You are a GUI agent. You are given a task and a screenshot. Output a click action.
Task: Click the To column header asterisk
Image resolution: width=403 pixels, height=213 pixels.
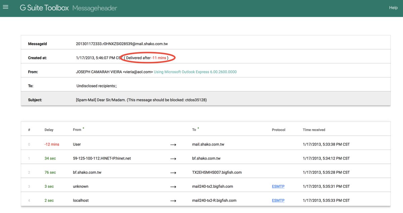198,127
